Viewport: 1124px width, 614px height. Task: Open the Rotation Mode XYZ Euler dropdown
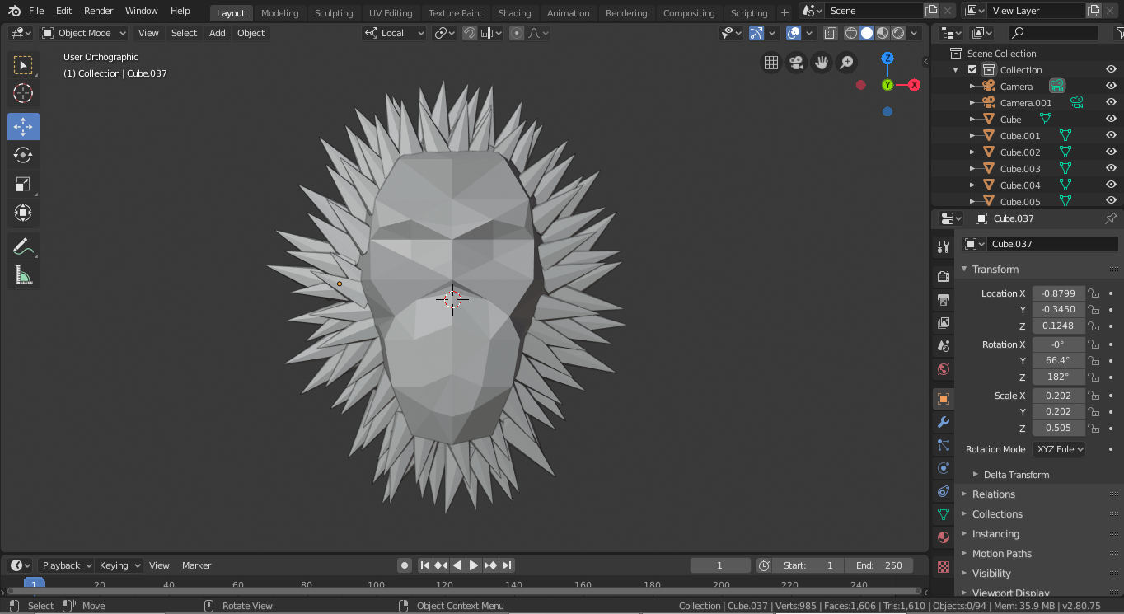(x=1059, y=449)
